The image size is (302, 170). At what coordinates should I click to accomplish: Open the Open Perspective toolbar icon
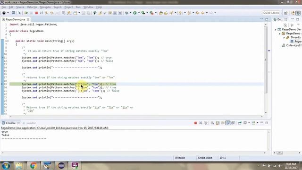pos(286,13)
